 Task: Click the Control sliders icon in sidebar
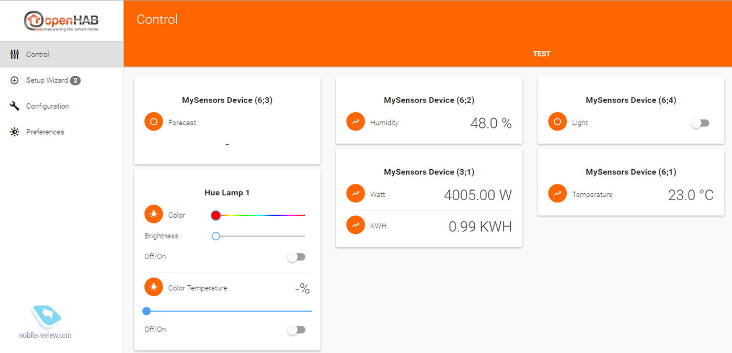[15, 54]
